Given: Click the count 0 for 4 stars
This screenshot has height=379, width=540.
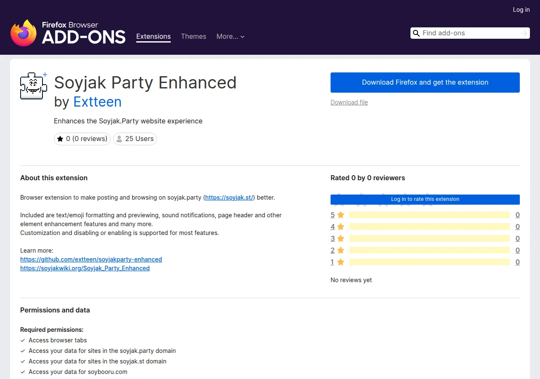Looking at the screenshot, I should (x=518, y=227).
